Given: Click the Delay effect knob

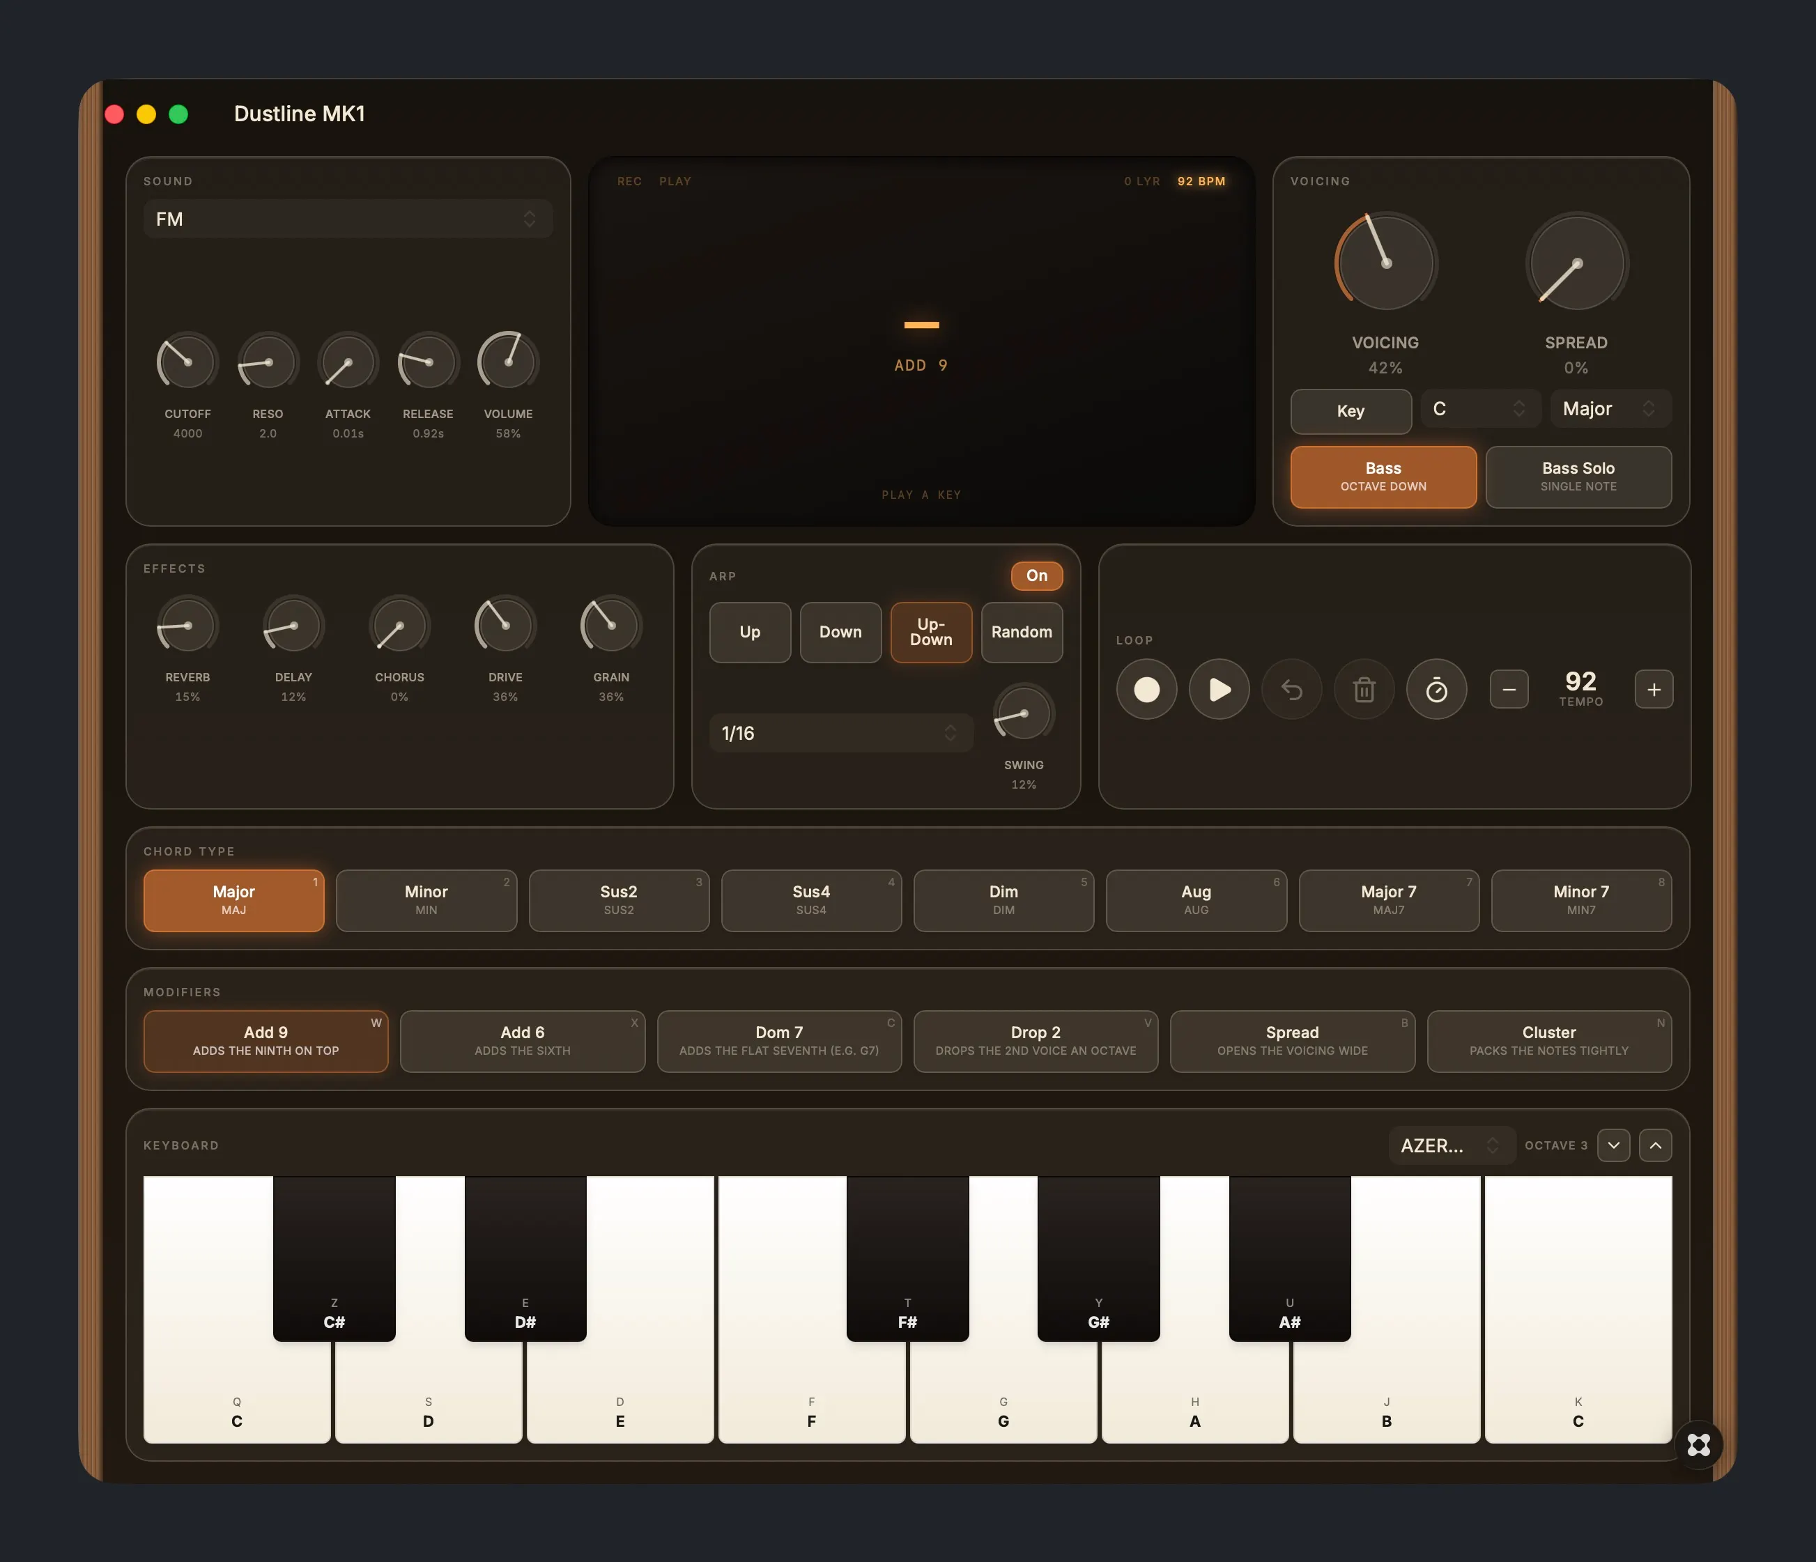Looking at the screenshot, I should (x=293, y=625).
